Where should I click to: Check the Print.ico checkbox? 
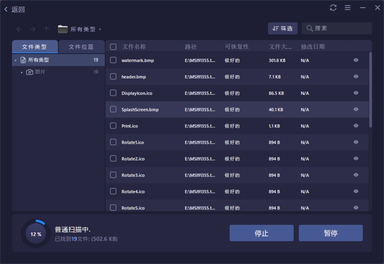[113, 126]
